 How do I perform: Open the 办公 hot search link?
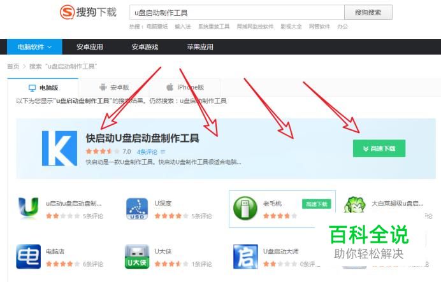342,27
